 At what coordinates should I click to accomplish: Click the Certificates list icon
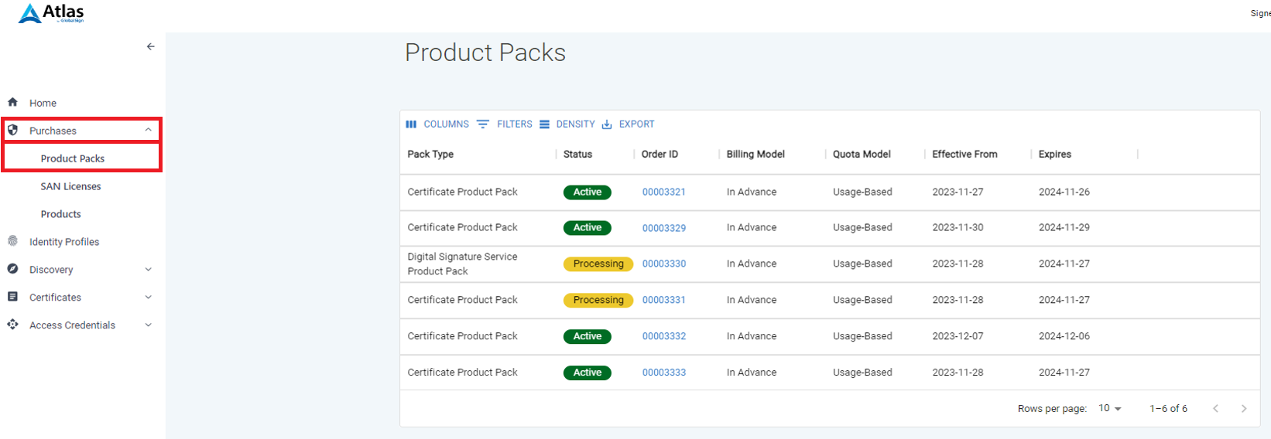click(x=12, y=297)
